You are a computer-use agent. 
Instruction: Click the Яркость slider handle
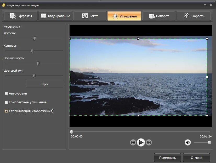pos(35,39)
